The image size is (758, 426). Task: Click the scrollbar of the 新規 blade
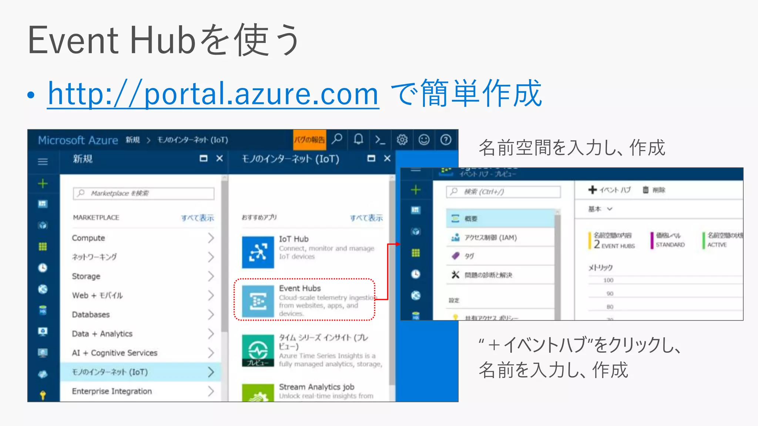click(x=224, y=255)
